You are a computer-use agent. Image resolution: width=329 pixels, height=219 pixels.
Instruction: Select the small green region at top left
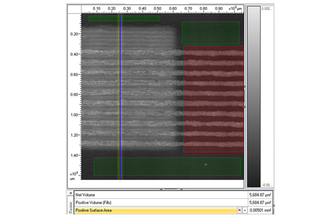coord(124,18)
